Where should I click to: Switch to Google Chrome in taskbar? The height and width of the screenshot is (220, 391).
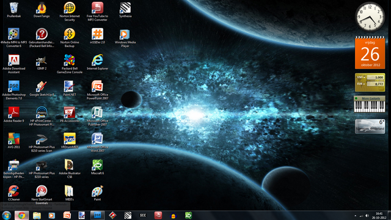[22, 215]
